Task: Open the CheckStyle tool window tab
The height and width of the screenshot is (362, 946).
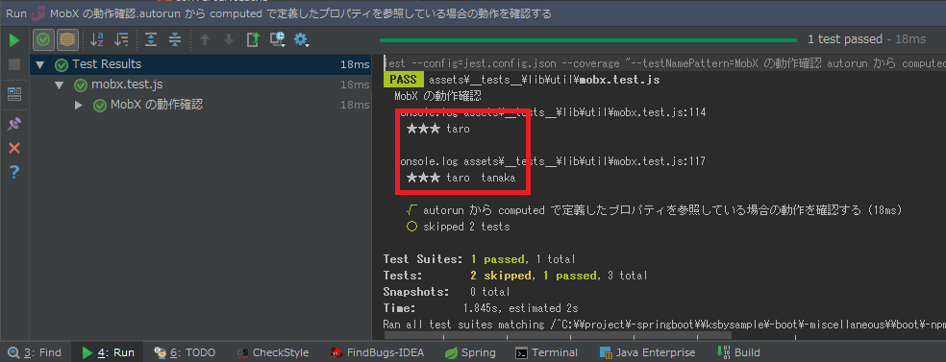Action: click(272, 352)
